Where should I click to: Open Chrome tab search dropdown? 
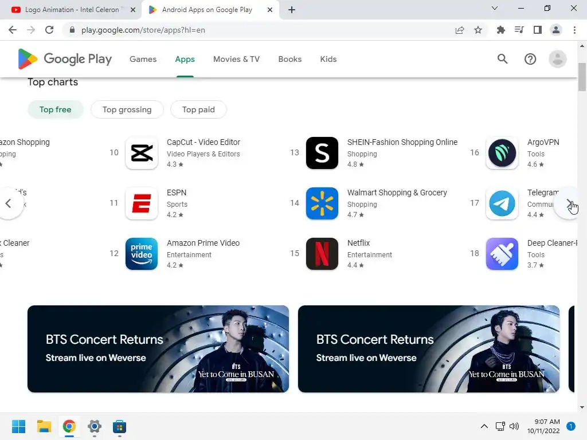(x=495, y=8)
